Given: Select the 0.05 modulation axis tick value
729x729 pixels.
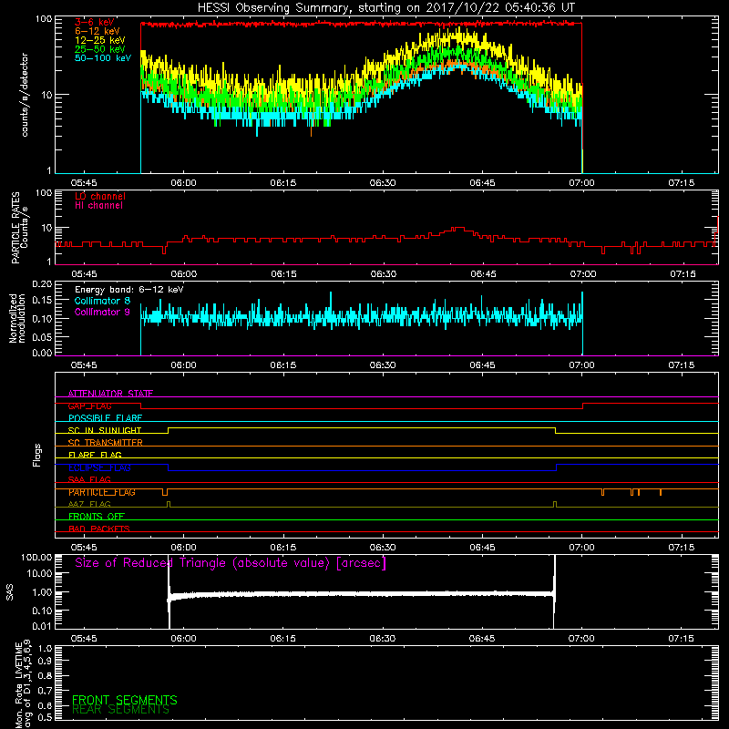Looking at the screenshot, I should coord(42,336).
